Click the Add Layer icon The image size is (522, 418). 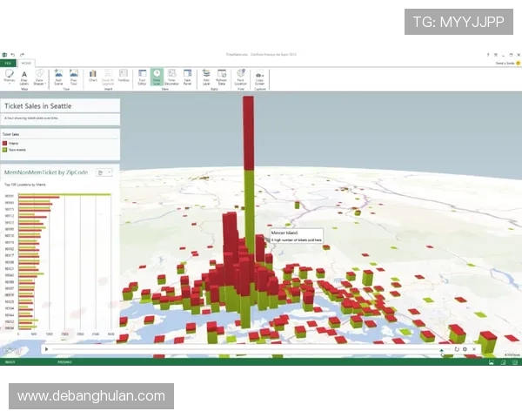pos(206,77)
